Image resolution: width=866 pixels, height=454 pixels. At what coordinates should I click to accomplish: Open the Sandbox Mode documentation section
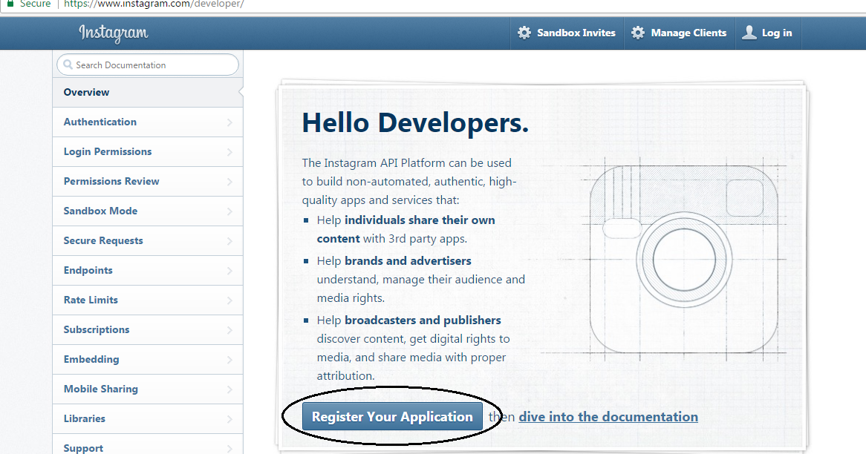coord(100,211)
